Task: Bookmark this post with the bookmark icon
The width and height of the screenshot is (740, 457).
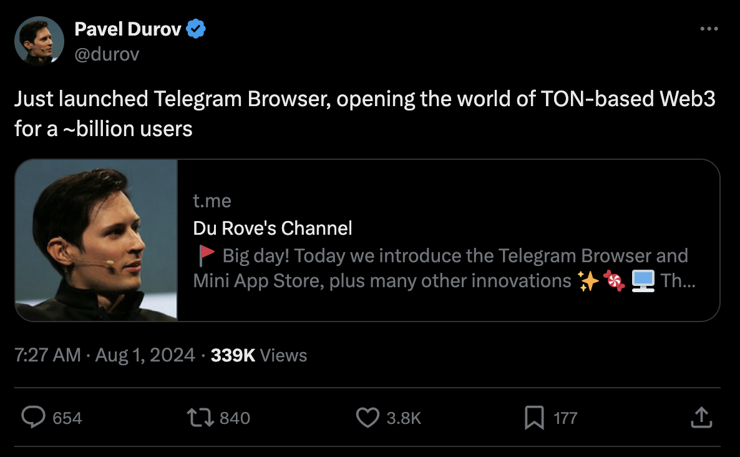Action: pyautogui.click(x=534, y=418)
